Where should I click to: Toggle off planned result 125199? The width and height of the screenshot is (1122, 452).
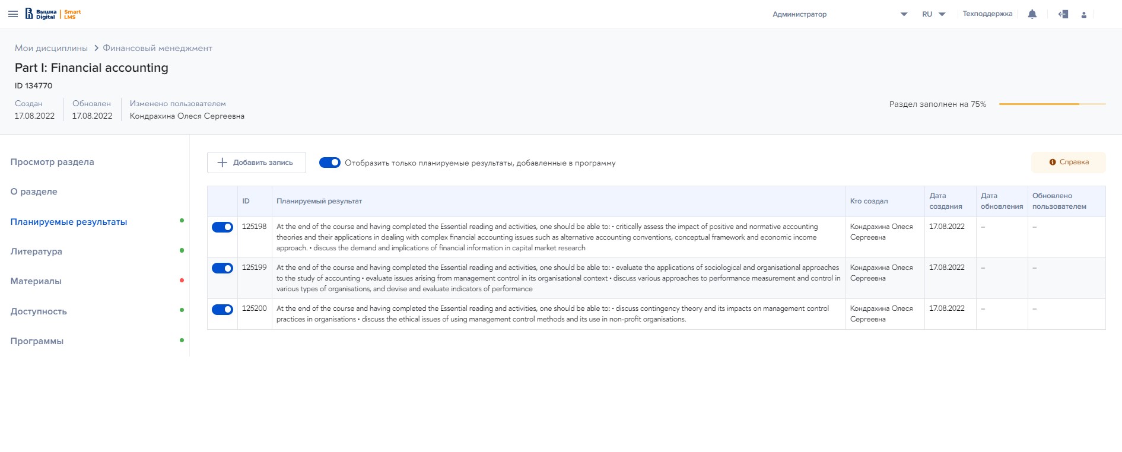[x=223, y=268]
